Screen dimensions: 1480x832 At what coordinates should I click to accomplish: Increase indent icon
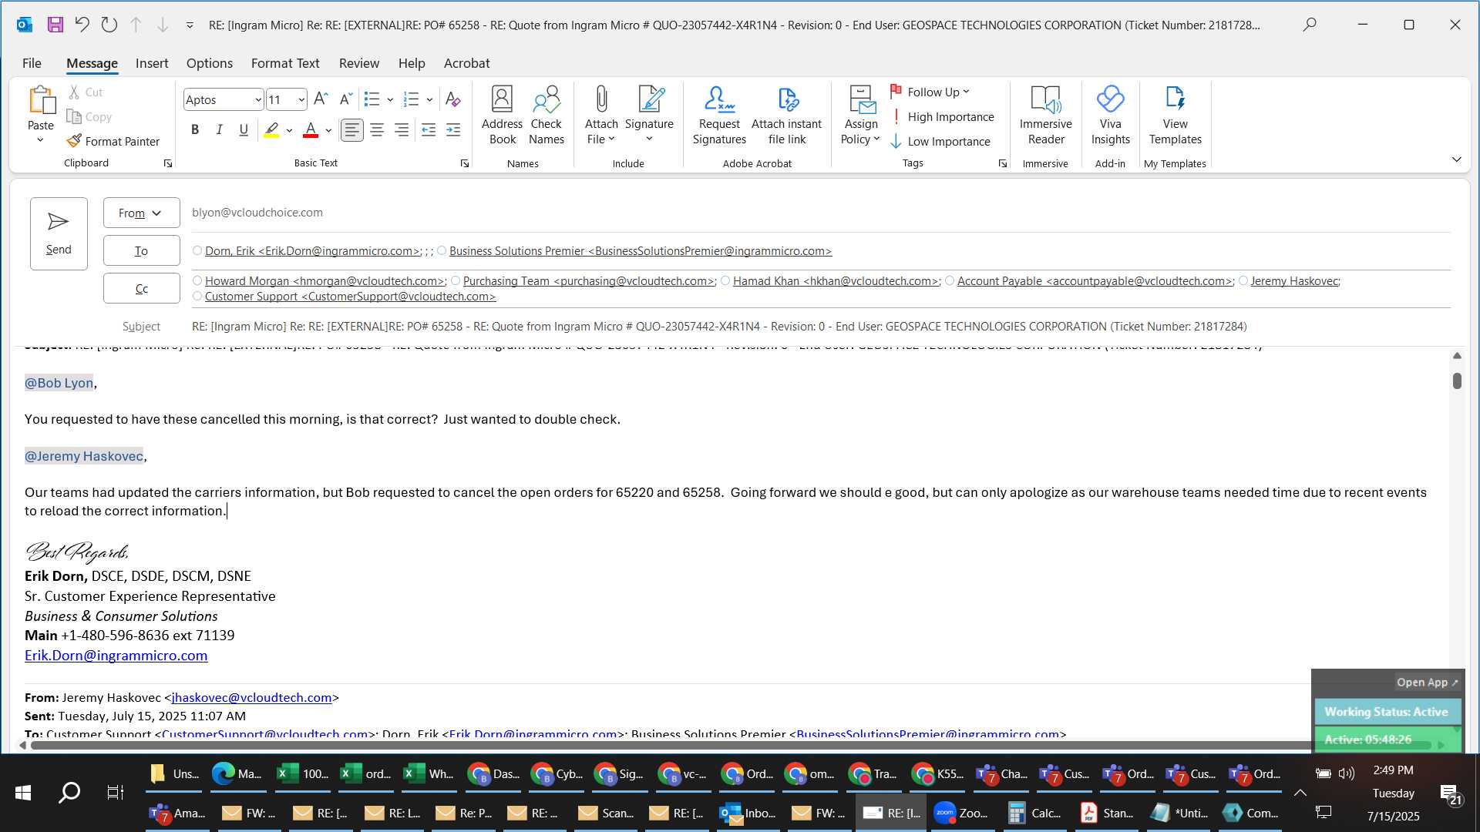coord(453,130)
